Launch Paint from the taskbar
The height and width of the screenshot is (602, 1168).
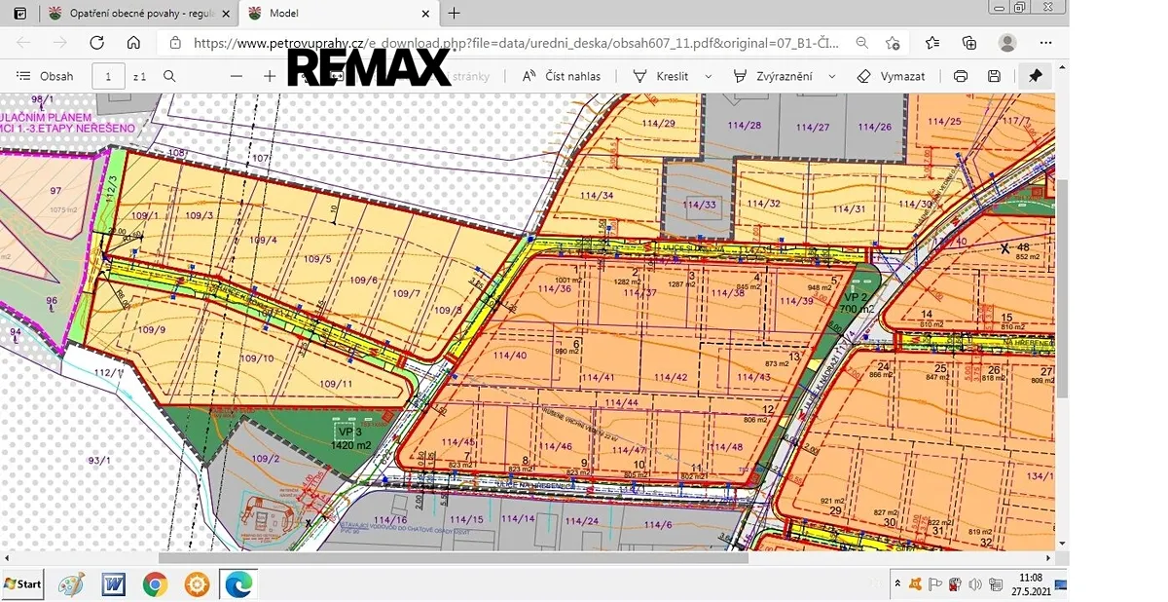(71, 584)
